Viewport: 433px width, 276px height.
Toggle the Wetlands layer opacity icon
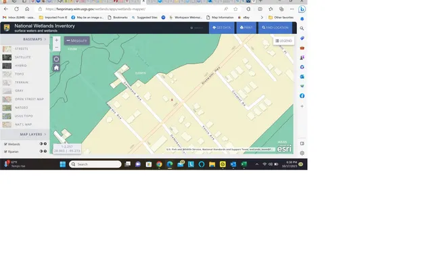pyautogui.click(x=41, y=144)
